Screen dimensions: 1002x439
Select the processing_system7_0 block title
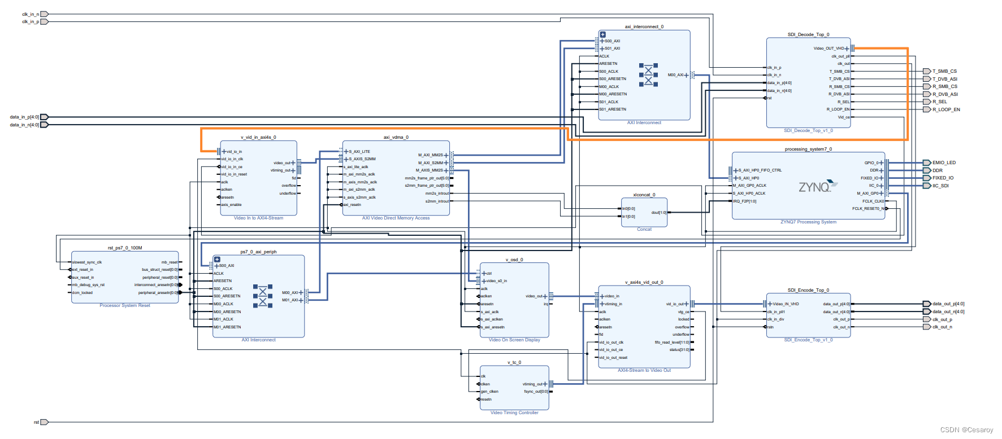(x=808, y=149)
